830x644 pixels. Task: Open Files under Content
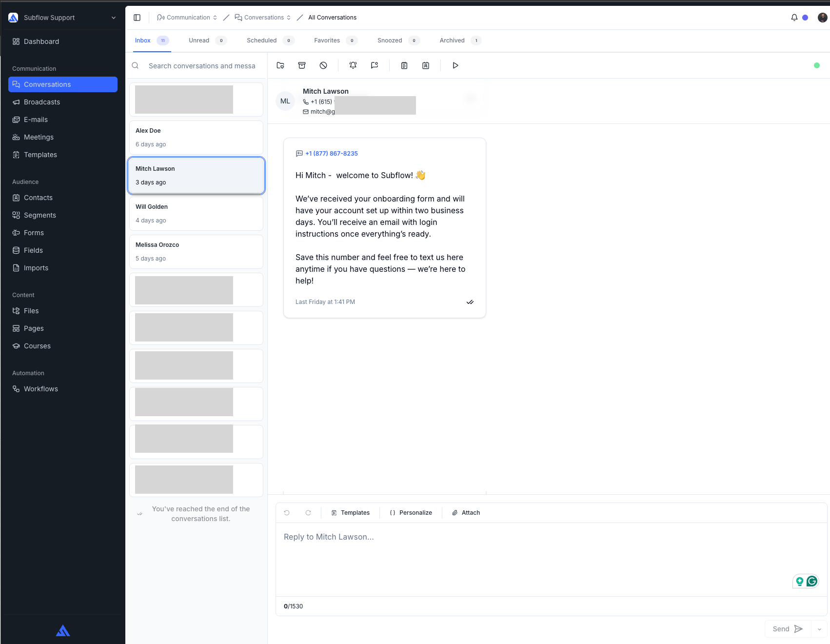pyautogui.click(x=63, y=311)
